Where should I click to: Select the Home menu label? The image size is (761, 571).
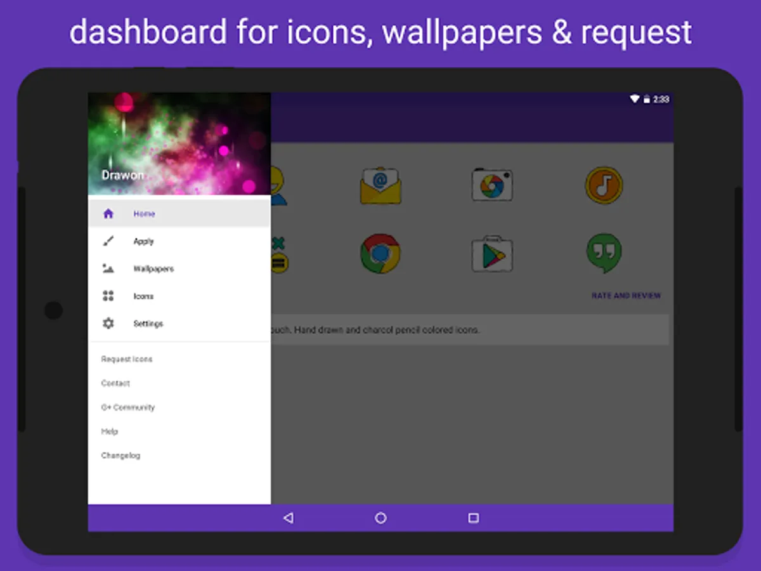(144, 214)
